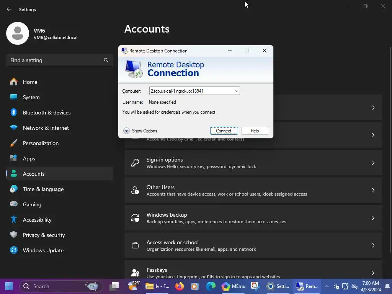Open Windows backup settings
The height and width of the screenshot is (294, 392).
253,218
